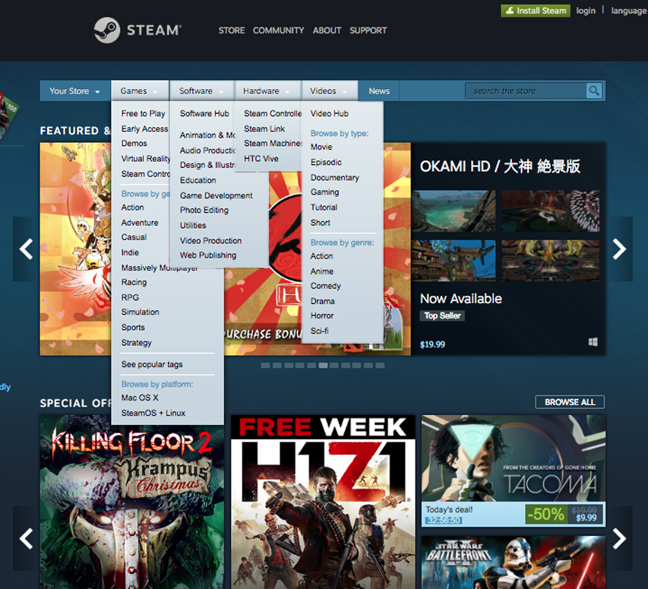Click the Steam logo icon
648x589 pixels.
tap(106, 30)
